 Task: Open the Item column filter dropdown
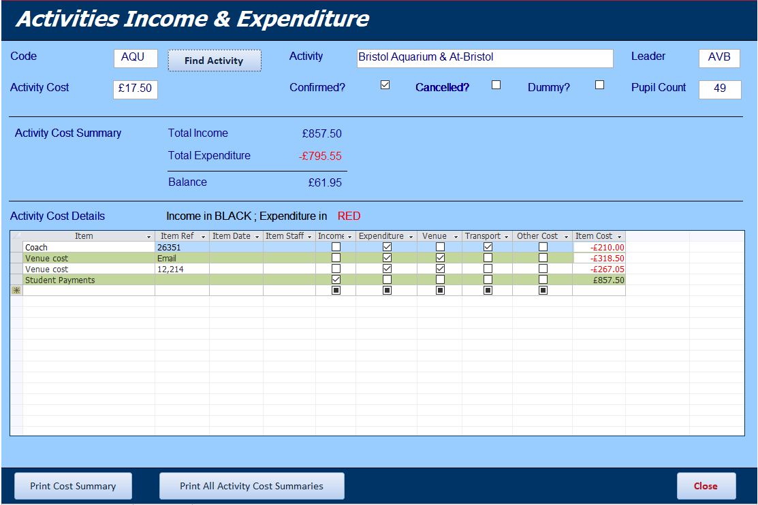click(149, 236)
